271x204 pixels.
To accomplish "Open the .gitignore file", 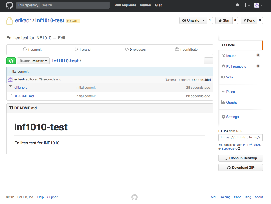I will [x=21, y=87].
